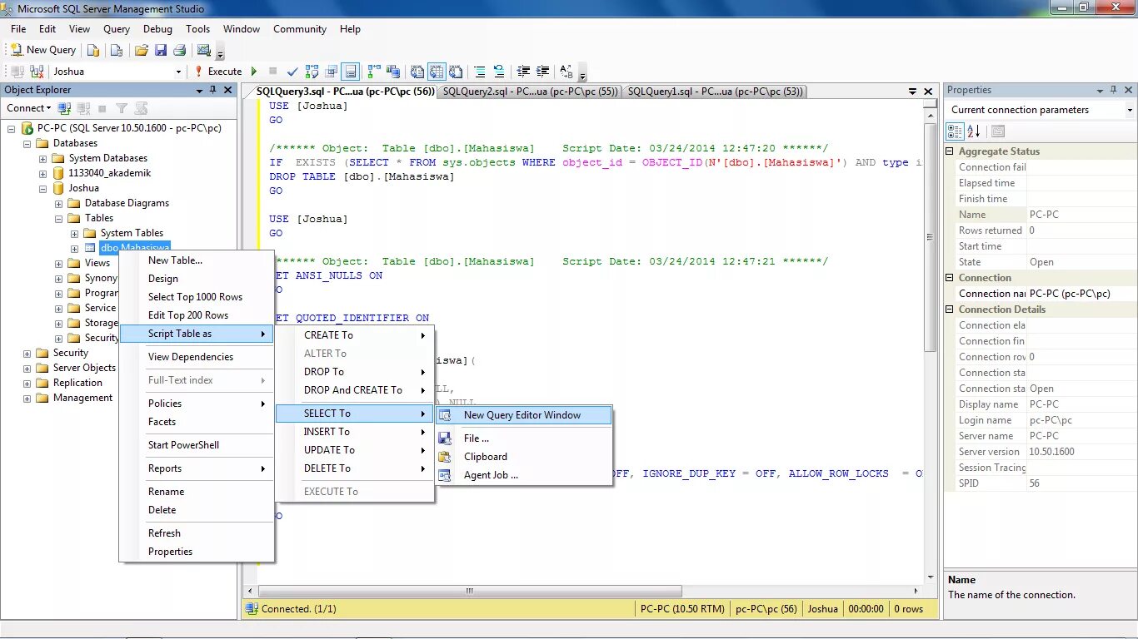This screenshot has width=1138, height=639.
Task: Select the Management folder in tree
Action: pos(82,398)
